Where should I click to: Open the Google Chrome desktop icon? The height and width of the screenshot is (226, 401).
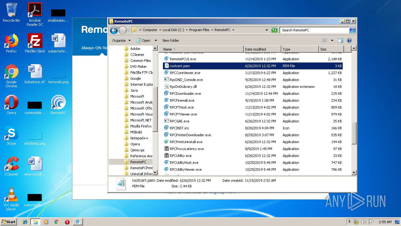[11, 76]
